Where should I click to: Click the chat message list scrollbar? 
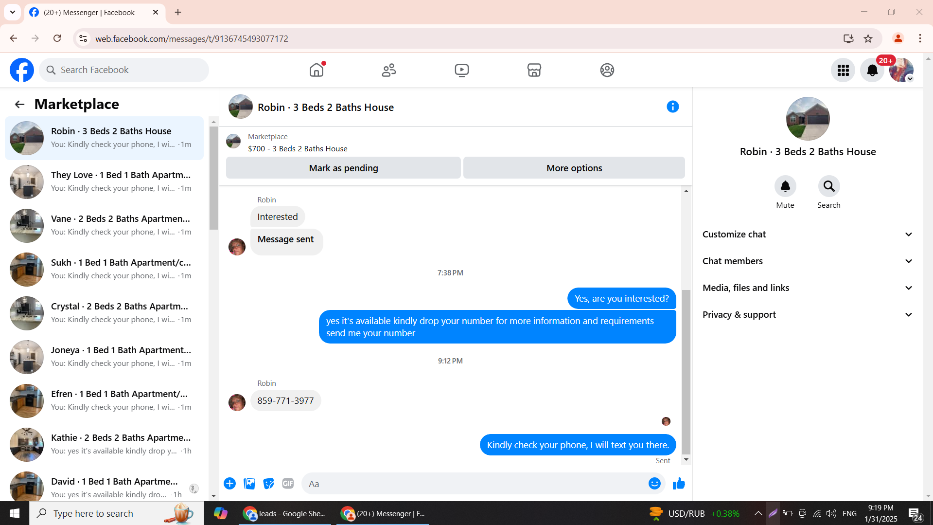click(686, 372)
